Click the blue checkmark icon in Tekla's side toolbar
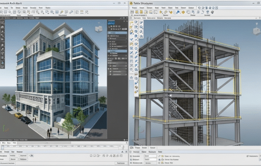261x166 pixels. click(131, 39)
